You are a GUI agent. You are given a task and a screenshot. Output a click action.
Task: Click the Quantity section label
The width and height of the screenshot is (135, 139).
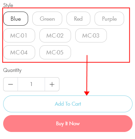coord(12,70)
